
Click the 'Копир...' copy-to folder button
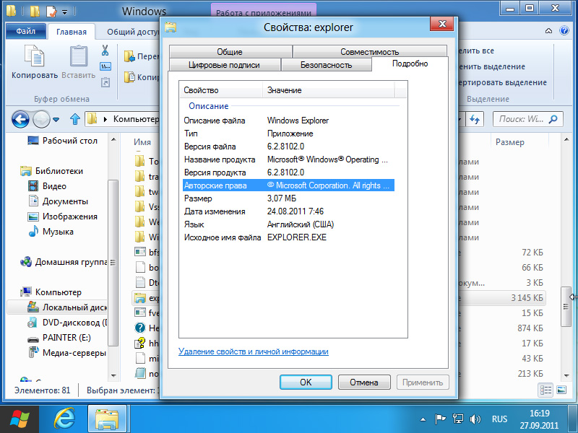click(x=142, y=77)
